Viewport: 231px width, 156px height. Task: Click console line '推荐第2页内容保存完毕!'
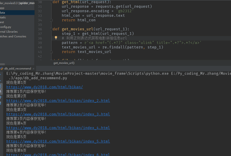click(x=26, y=105)
